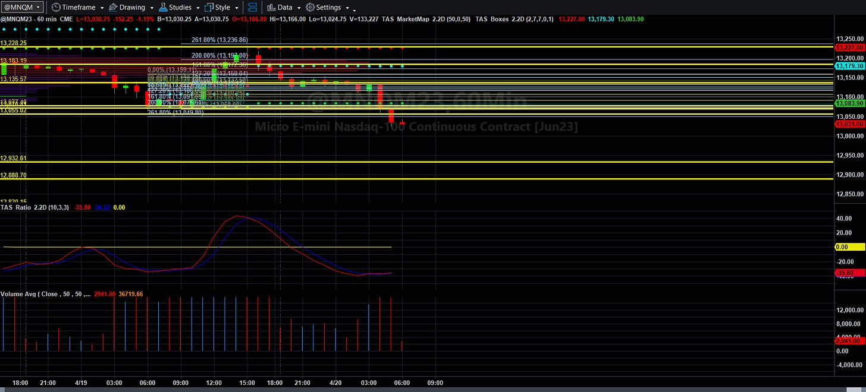Expand the Studies dropdown arrow
Image resolution: width=866 pixels, height=392 pixels.
click(197, 8)
